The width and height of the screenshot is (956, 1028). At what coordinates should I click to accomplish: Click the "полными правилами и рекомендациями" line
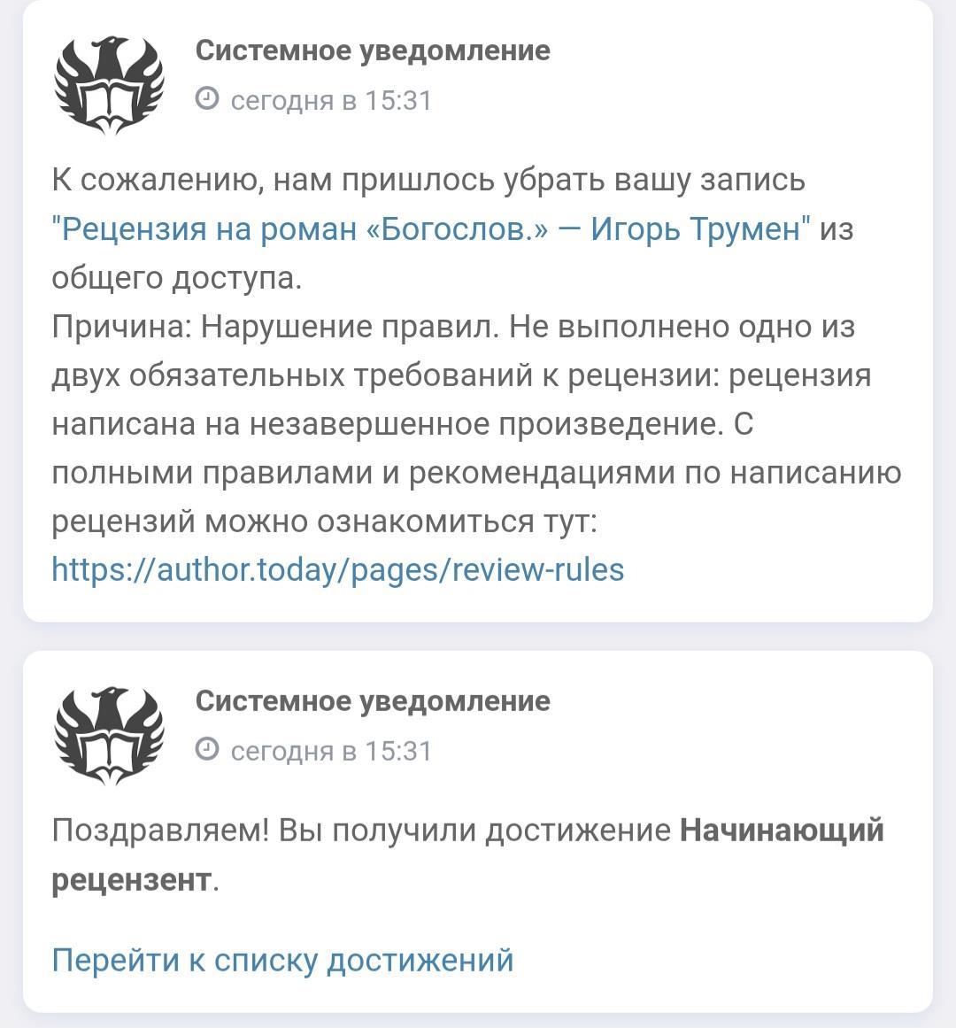[363, 473]
